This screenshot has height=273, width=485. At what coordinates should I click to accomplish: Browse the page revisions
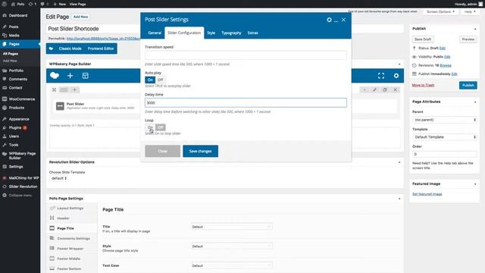[x=446, y=66]
